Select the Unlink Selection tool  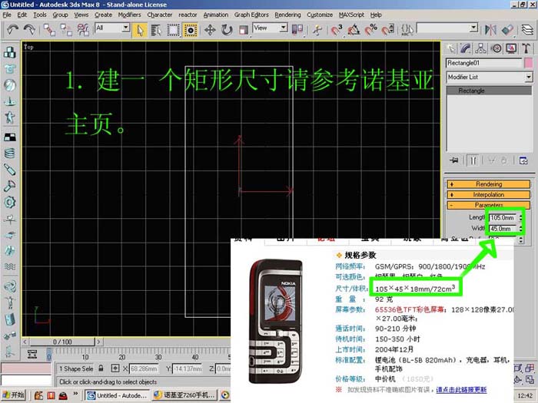(x=66, y=30)
